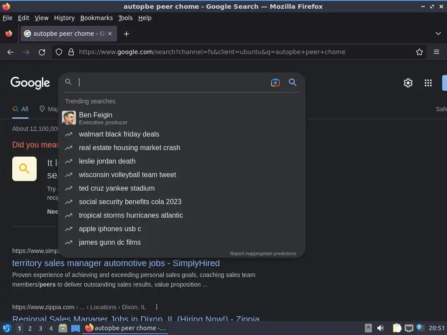Open the Edit menu
The height and width of the screenshot is (335, 447).
24,18
